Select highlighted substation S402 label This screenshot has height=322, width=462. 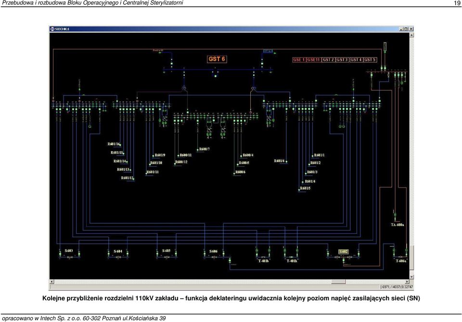pos(344,251)
